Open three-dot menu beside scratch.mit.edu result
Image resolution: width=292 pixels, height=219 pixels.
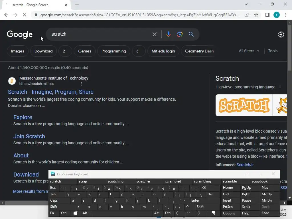click(81, 84)
